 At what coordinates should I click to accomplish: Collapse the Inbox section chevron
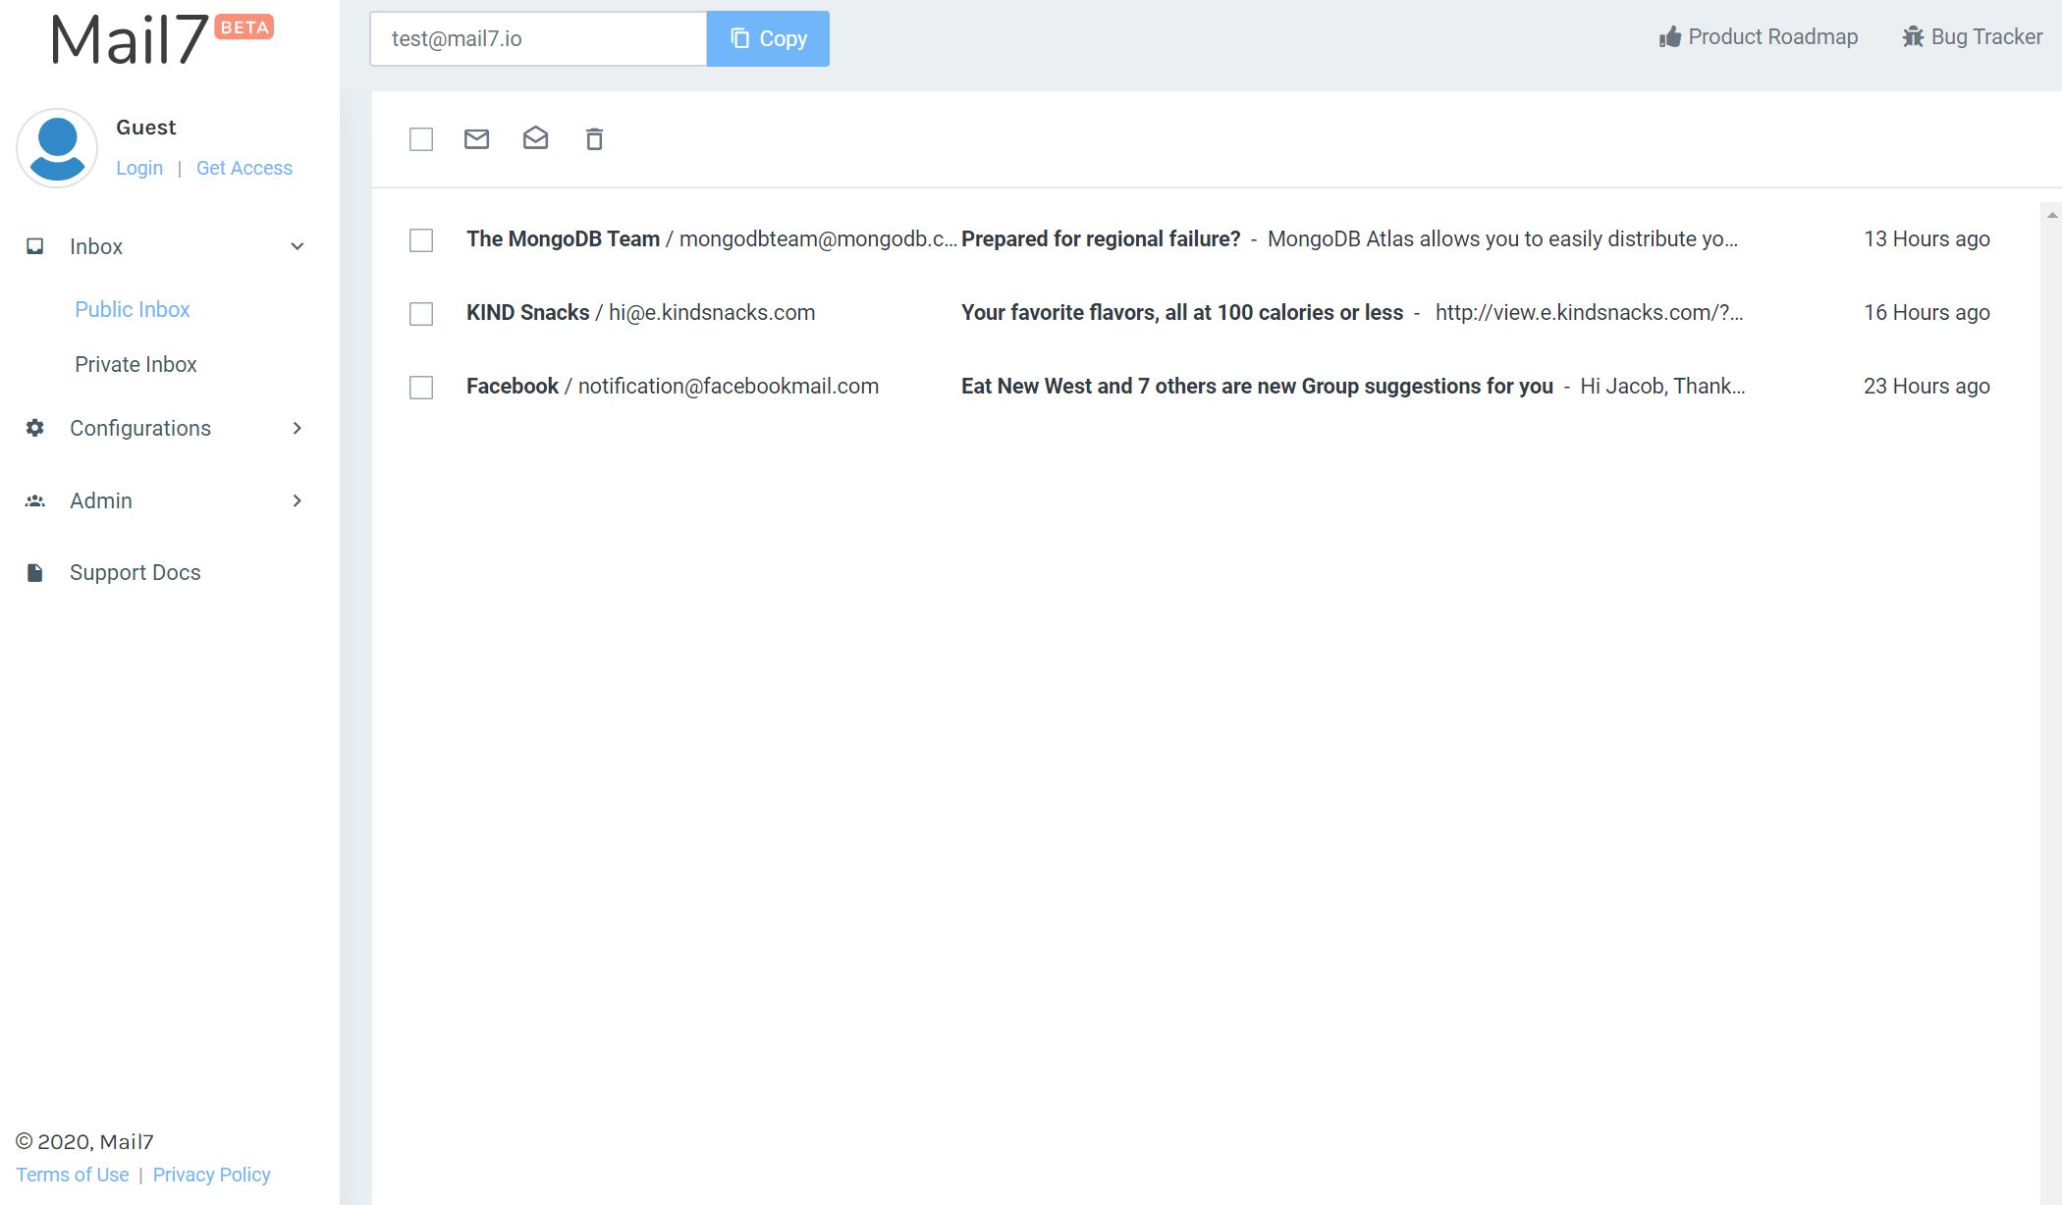[x=297, y=245]
